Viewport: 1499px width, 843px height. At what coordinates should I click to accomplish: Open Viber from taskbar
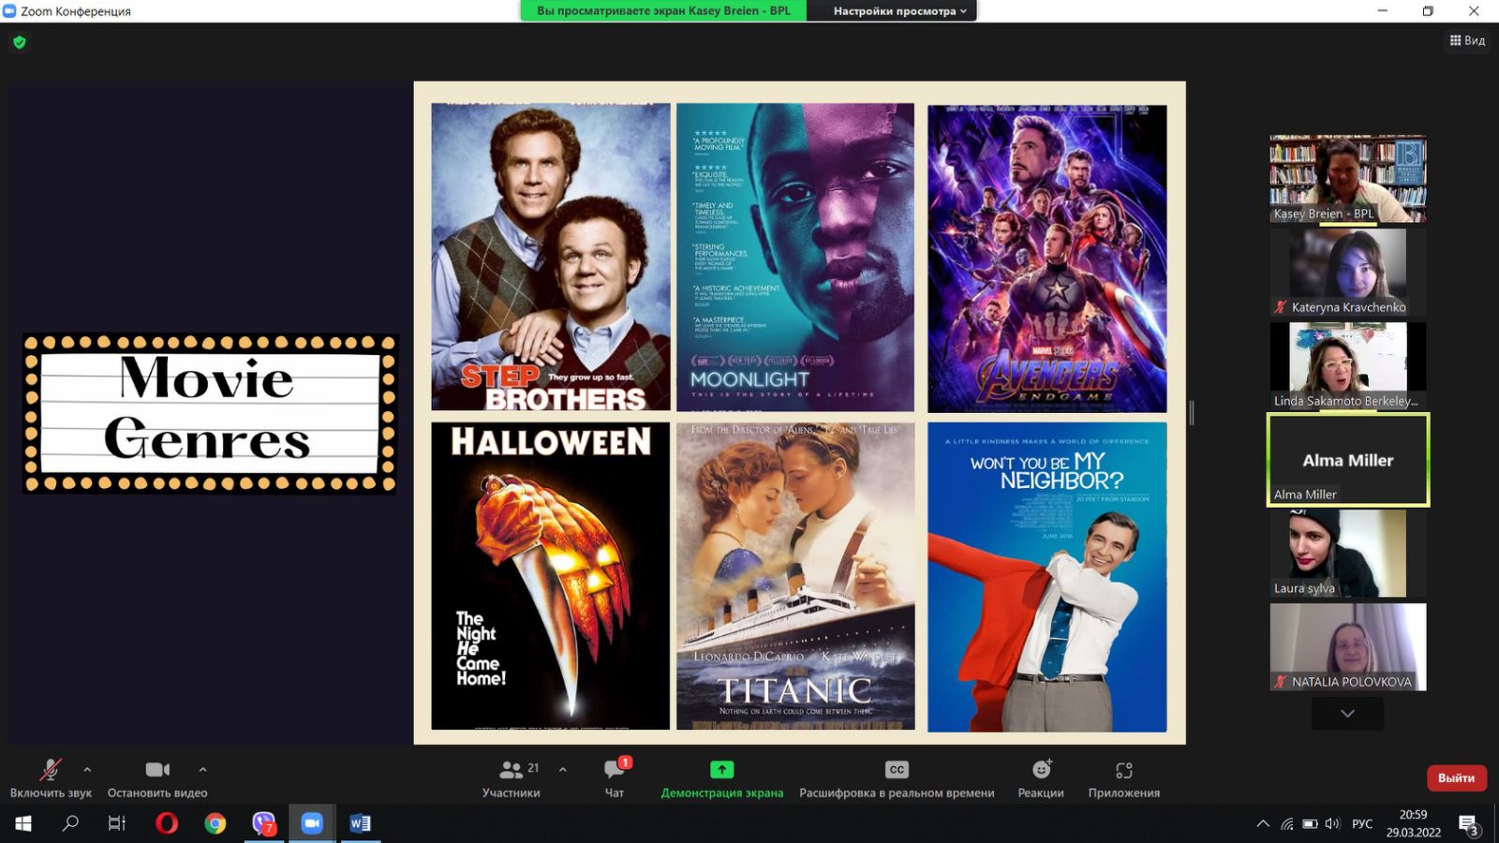tap(264, 823)
